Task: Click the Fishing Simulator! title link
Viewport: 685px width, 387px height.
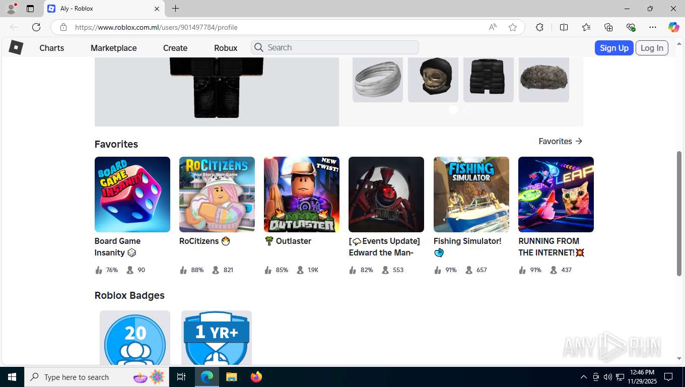Action: coord(467,247)
